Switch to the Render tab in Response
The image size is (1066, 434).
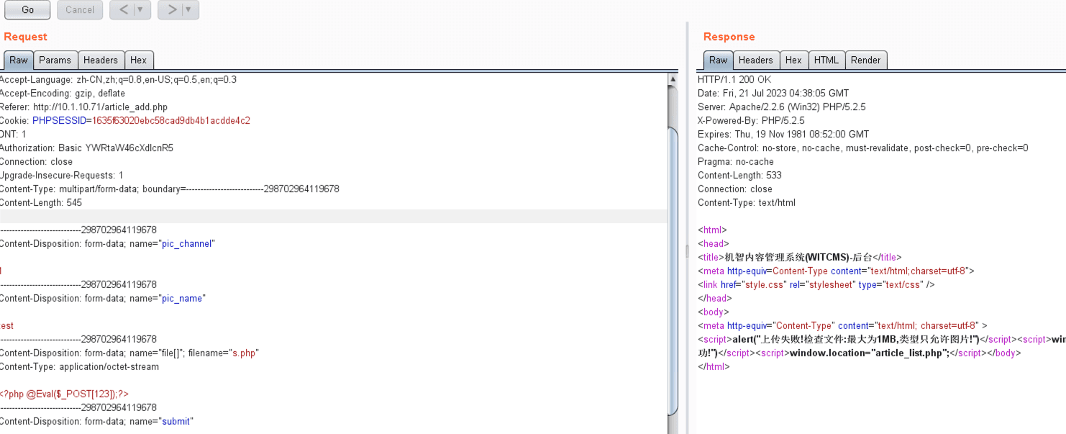[866, 60]
